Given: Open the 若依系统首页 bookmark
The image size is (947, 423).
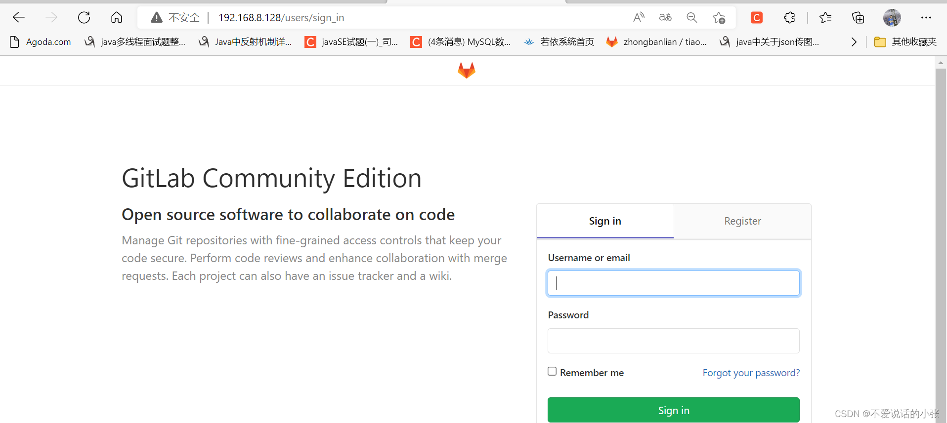Looking at the screenshot, I should pos(559,42).
